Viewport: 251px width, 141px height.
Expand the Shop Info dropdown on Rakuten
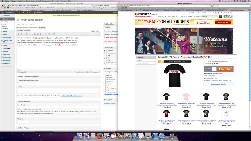[162, 16]
